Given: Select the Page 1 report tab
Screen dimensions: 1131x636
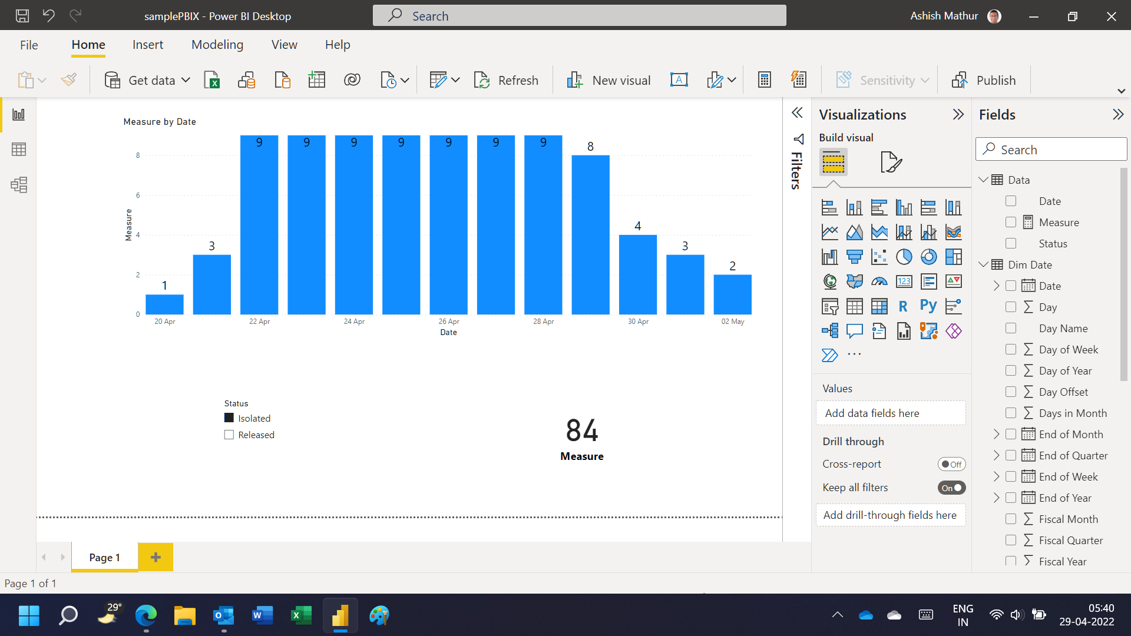Looking at the screenshot, I should click(104, 557).
